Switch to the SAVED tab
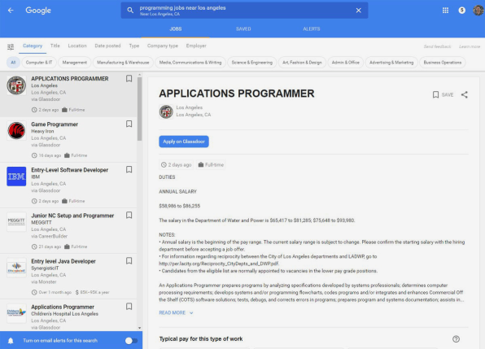The image size is (485, 349). (x=243, y=28)
